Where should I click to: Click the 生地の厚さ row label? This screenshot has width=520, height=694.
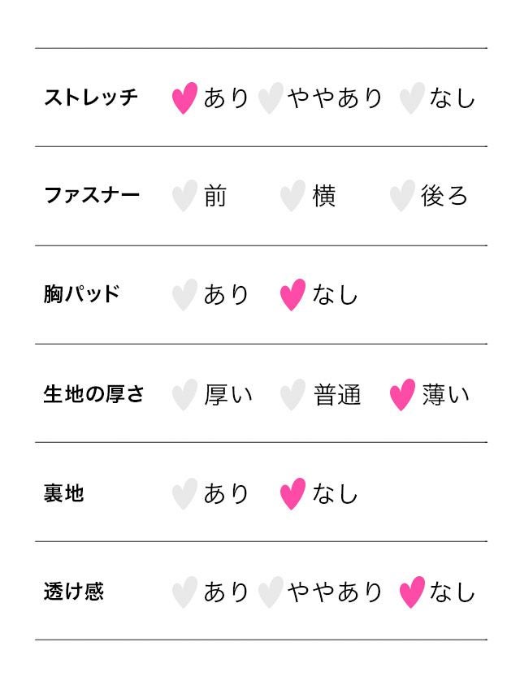94,394
